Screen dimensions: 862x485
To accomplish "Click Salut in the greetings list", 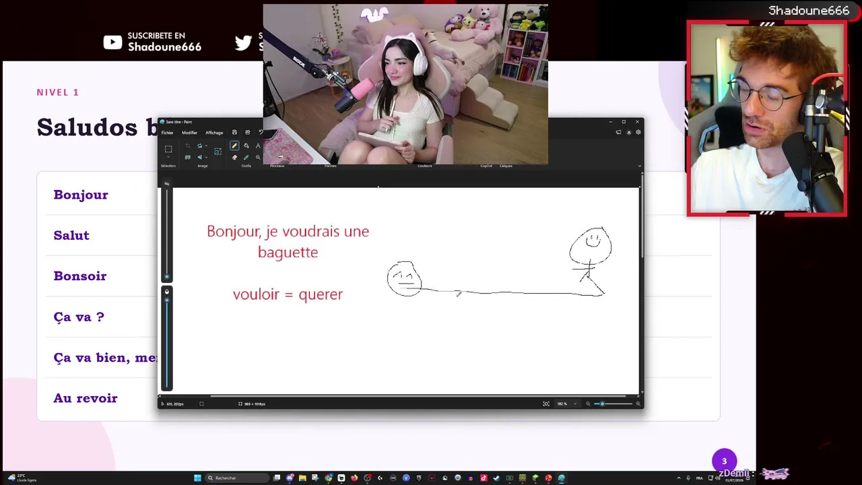I will click(71, 235).
